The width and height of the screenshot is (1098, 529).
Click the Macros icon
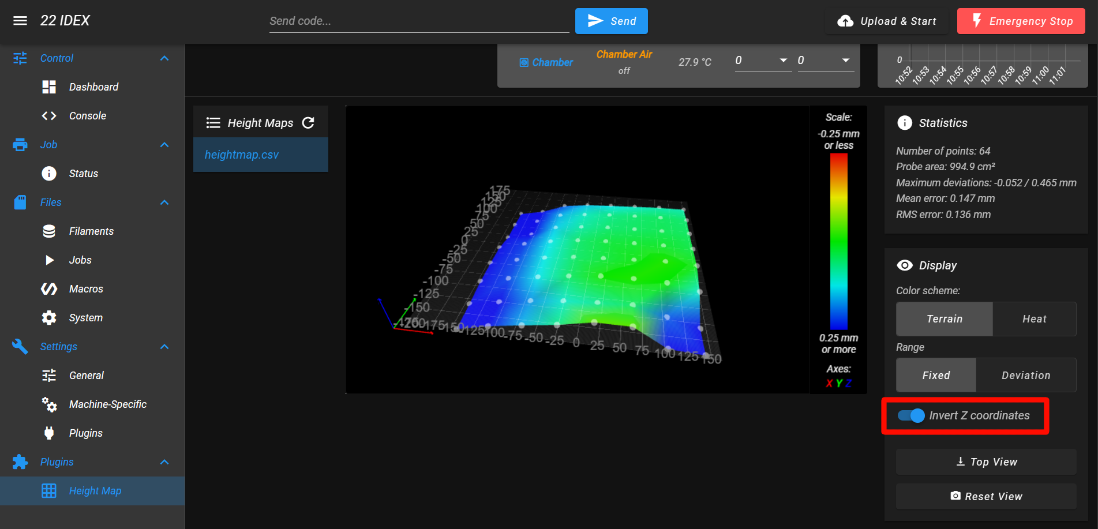49,289
